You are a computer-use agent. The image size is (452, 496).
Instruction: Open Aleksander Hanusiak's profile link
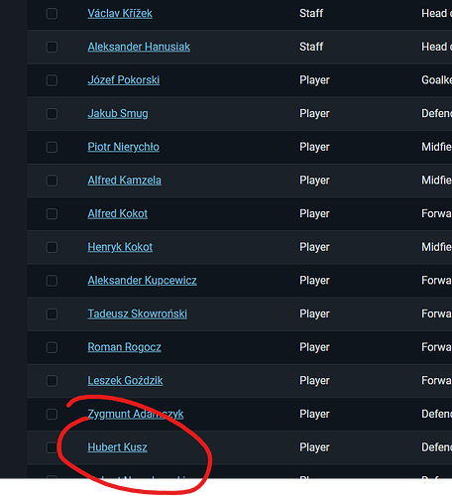point(139,47)
